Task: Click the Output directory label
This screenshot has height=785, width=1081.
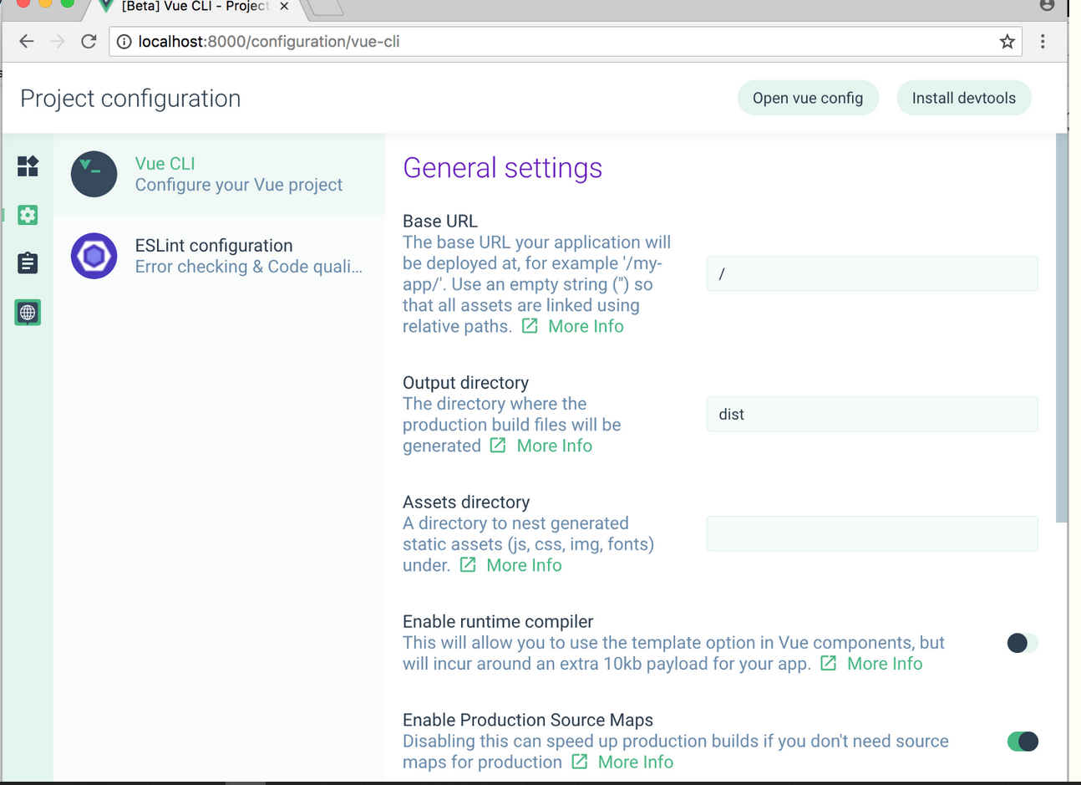Action: (465, 383)
